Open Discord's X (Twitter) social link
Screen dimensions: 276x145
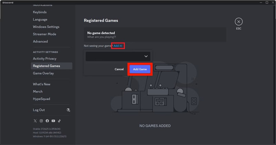[x=35, y=121]
